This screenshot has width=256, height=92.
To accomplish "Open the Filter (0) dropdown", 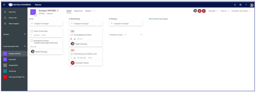I will click(224, 11).
